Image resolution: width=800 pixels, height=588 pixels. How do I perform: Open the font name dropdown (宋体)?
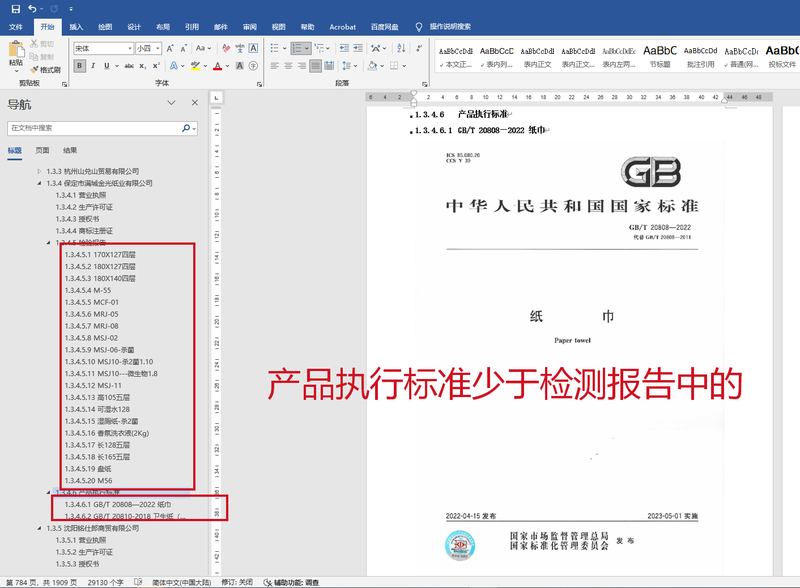tap(130, 49)
